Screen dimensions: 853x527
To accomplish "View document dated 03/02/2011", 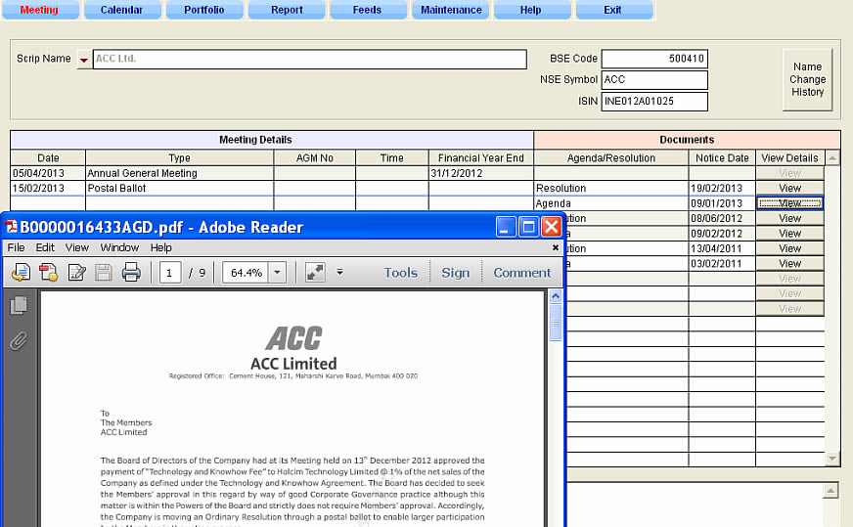I will tap(789, 264).
